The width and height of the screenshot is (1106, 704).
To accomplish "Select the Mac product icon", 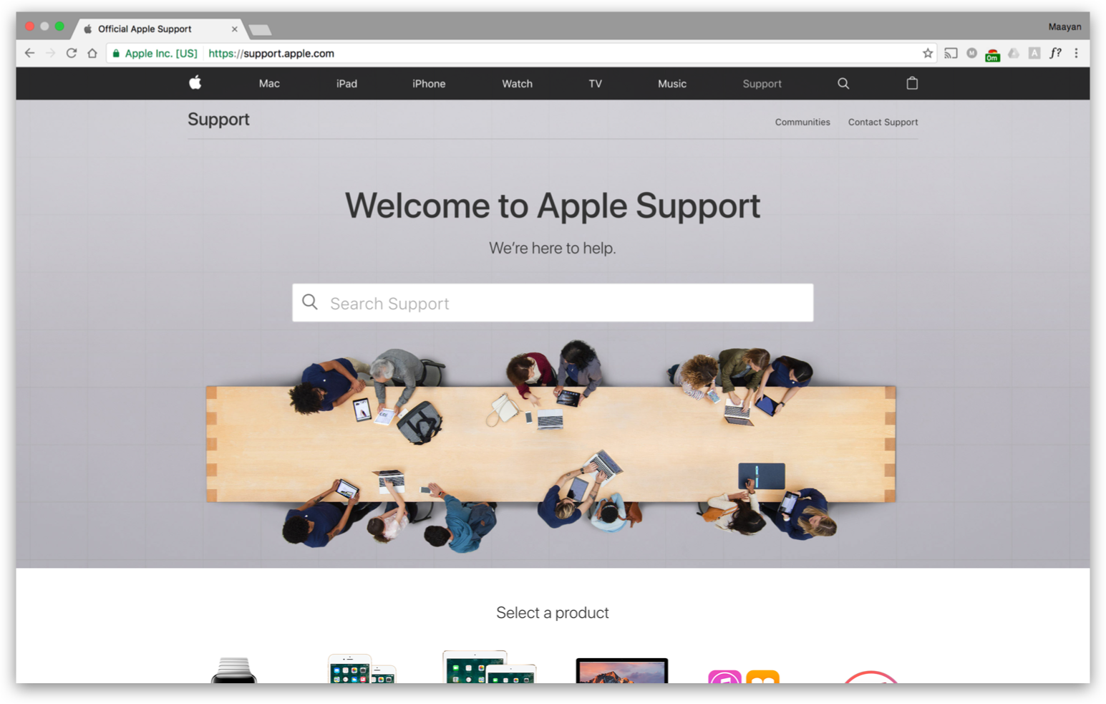I will [x=622, y=670].
